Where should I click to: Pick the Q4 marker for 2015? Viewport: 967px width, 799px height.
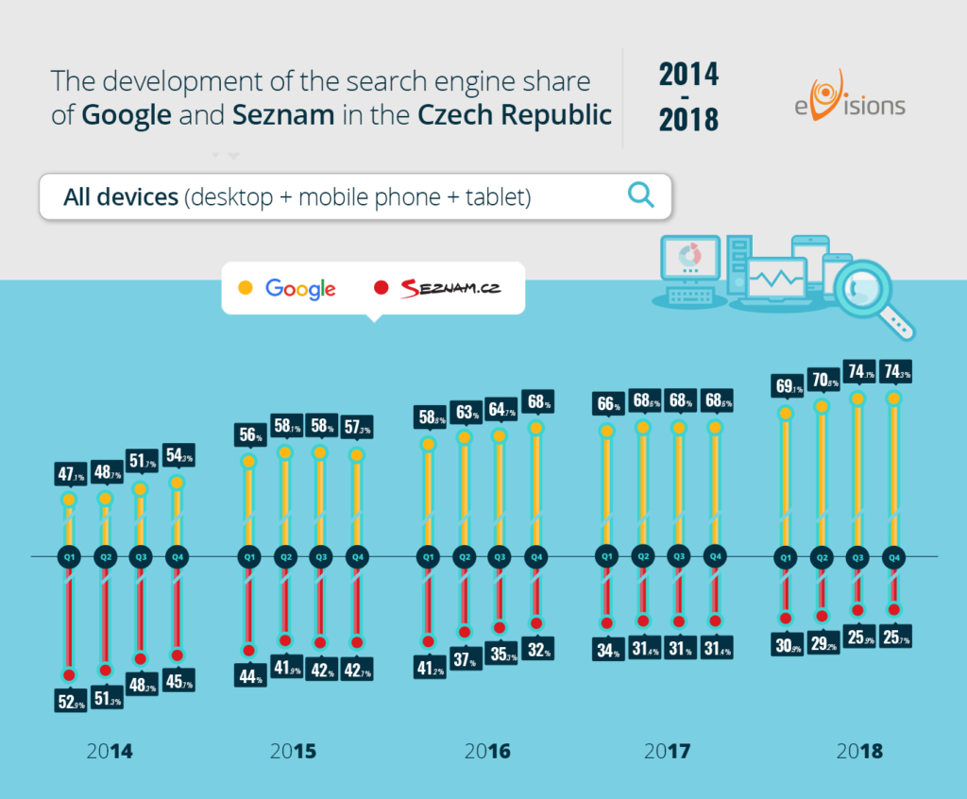358,556
